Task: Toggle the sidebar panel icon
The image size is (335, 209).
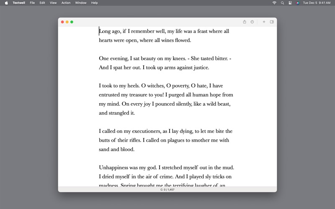Action: point(272,22)
